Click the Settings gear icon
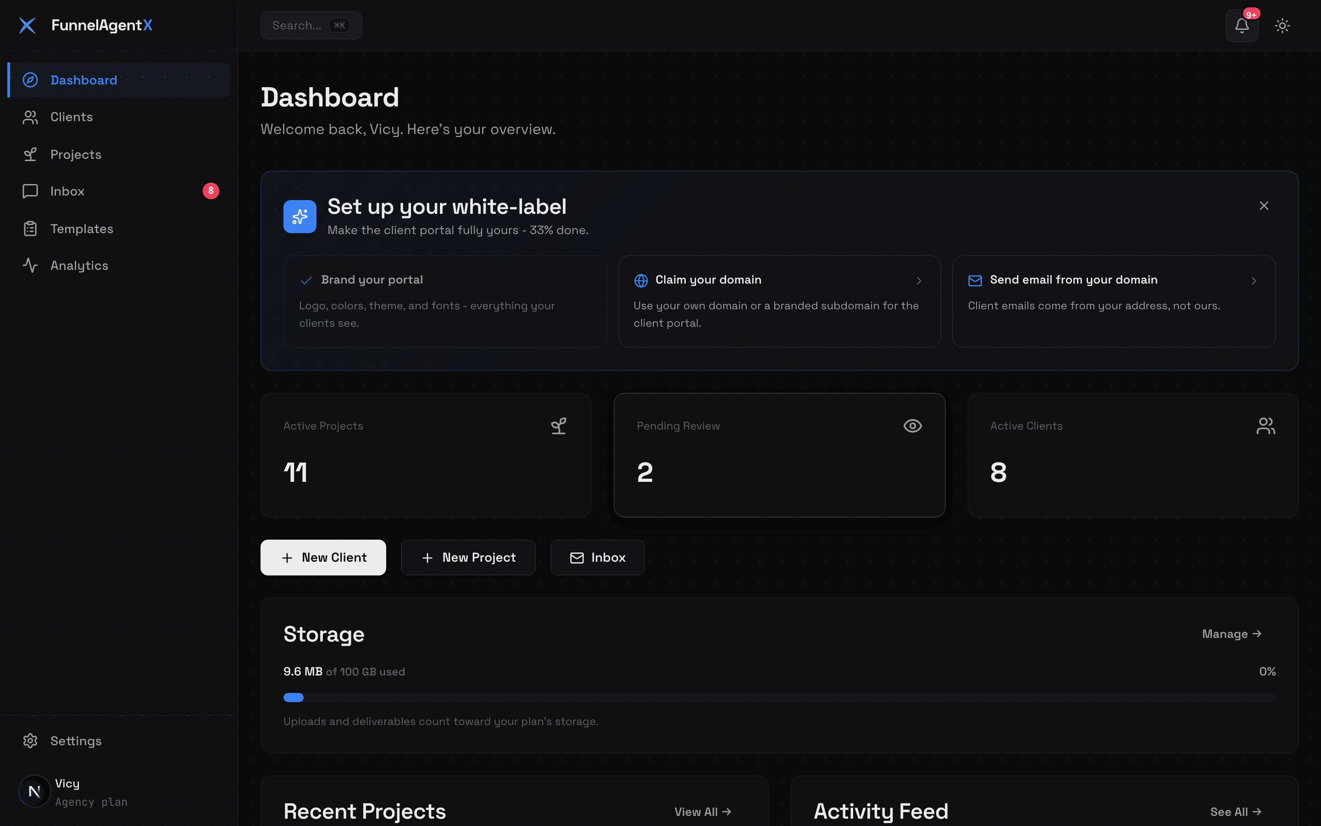Image resolution: width=1321 pixels, height=826 pixels. [30, 741]
